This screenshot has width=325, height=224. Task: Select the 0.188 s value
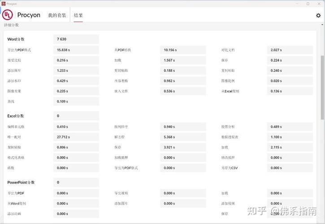pos(183,71)
